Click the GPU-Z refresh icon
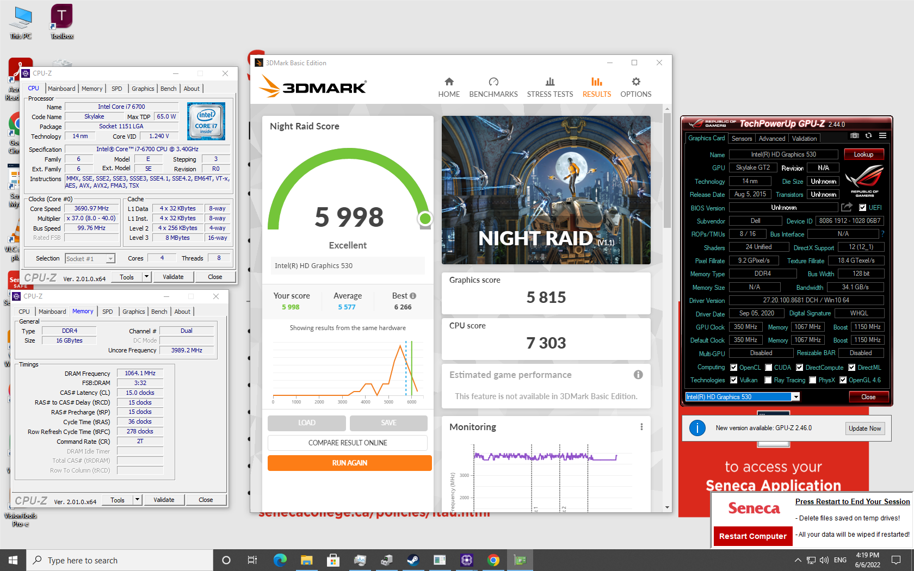This screenshot has height=571, width=914. [x=868, y=135]
